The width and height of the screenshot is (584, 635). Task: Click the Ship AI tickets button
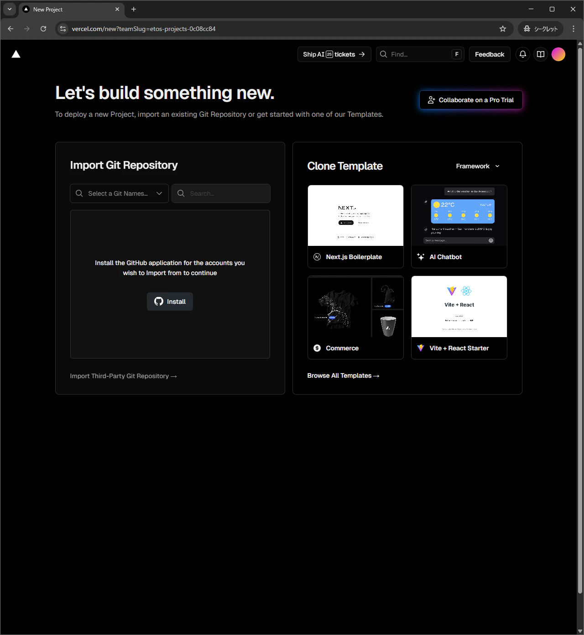point(334,54)
